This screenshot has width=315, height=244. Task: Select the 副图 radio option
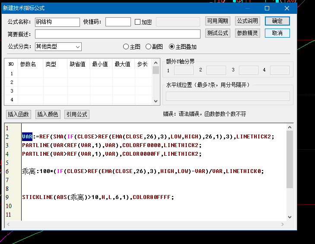pyautogui.click(x=148, y=47)
